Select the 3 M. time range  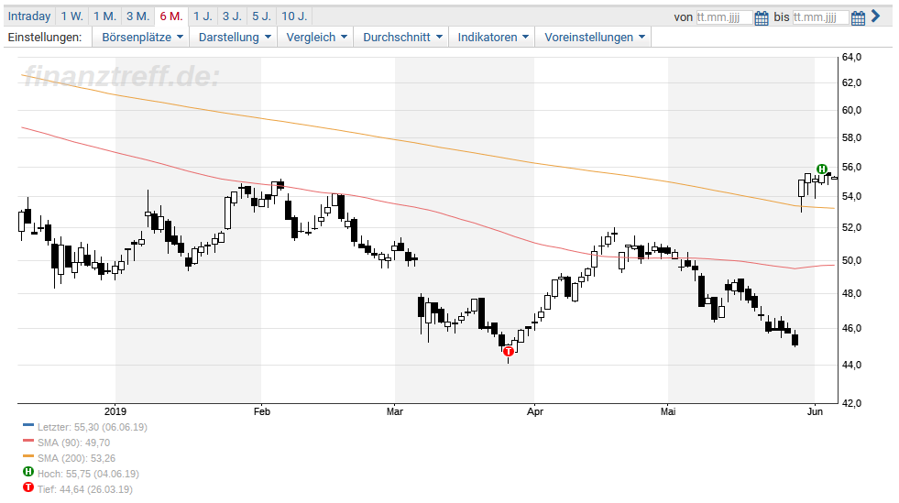click(137, 16)
